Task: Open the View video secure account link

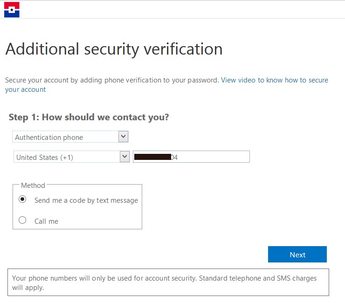Action: point(274,80)
